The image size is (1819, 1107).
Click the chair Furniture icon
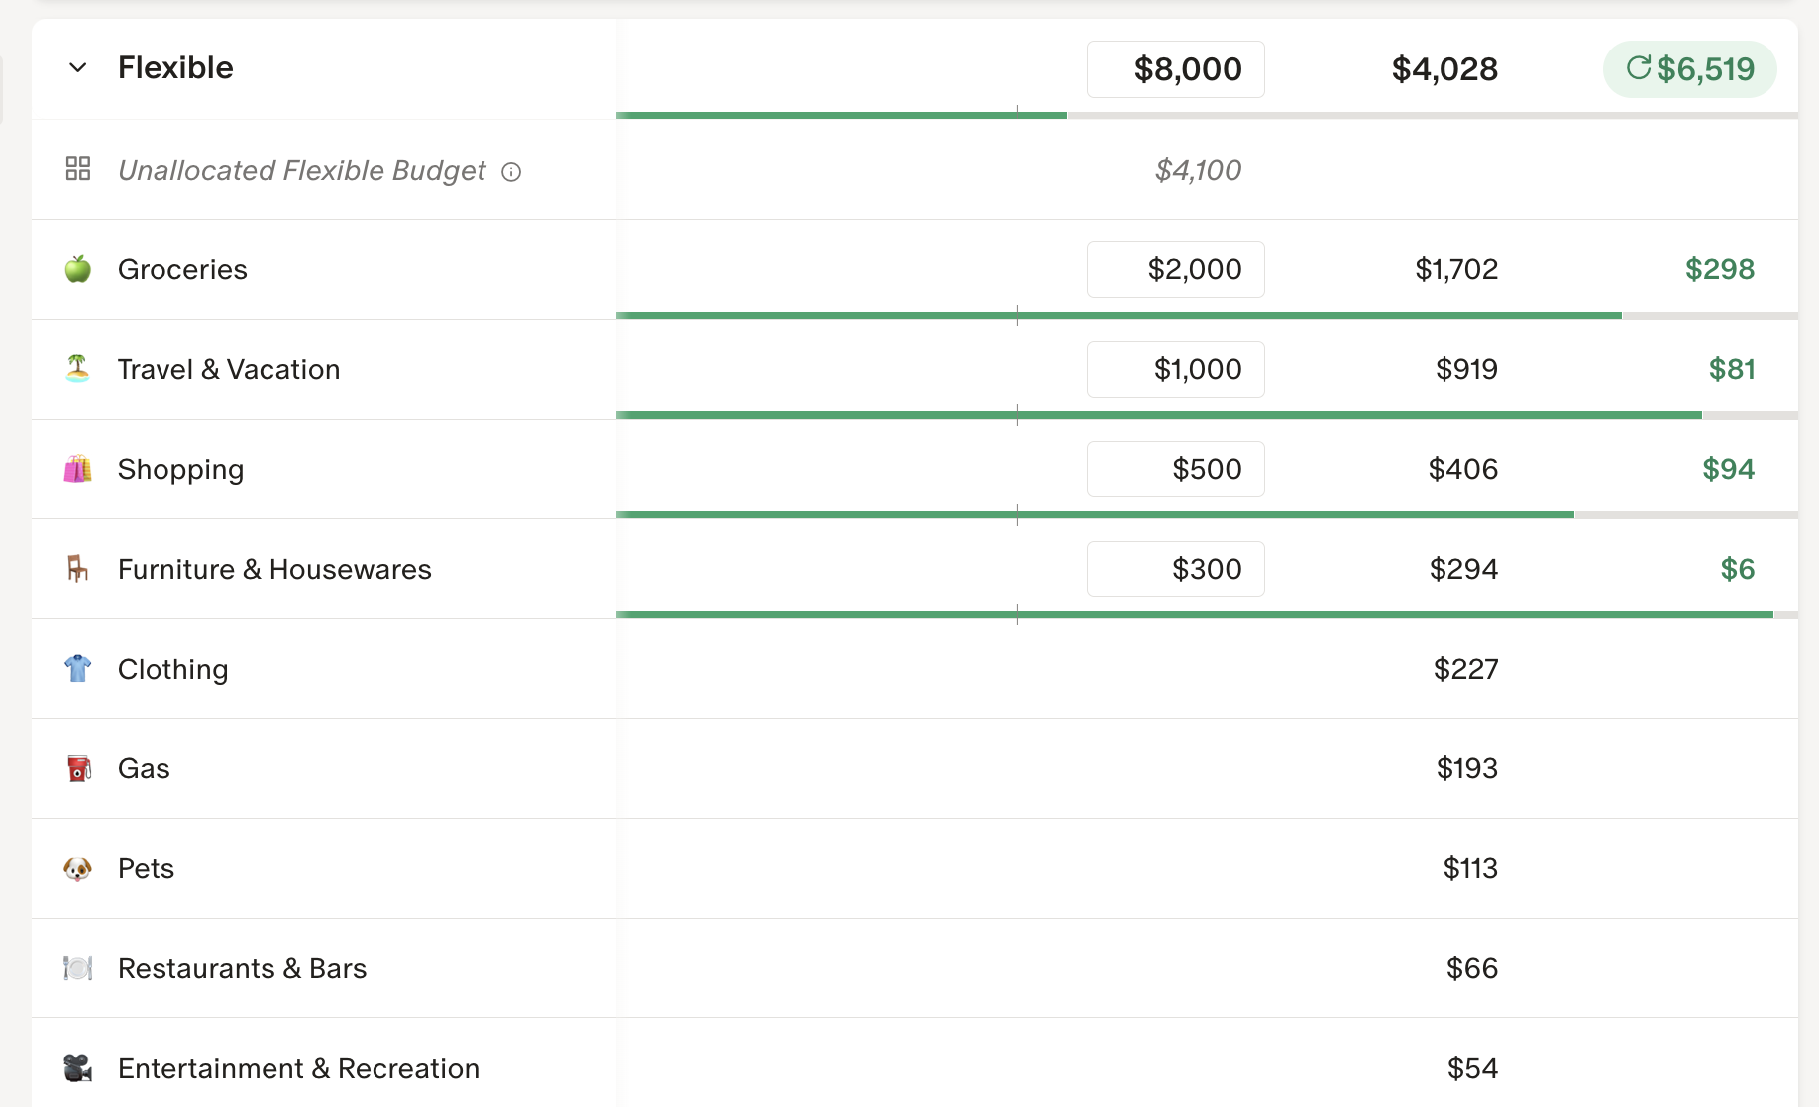point(78,569)
